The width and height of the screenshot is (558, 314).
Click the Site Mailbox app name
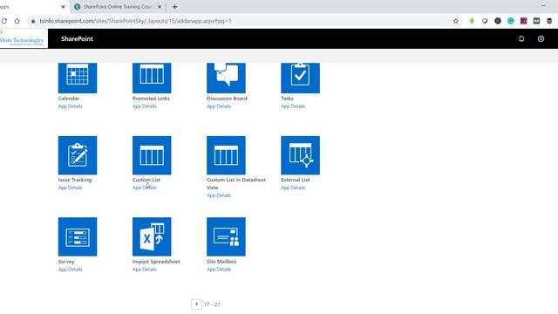(221, 262)
